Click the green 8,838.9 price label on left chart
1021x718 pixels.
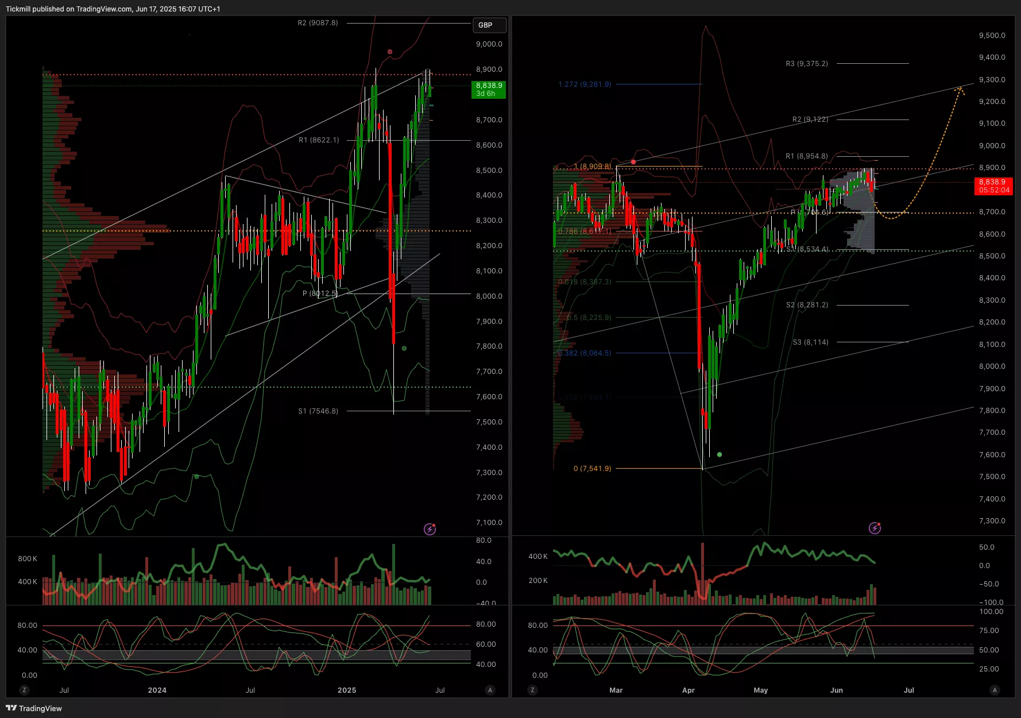click(x=488, y=89)
